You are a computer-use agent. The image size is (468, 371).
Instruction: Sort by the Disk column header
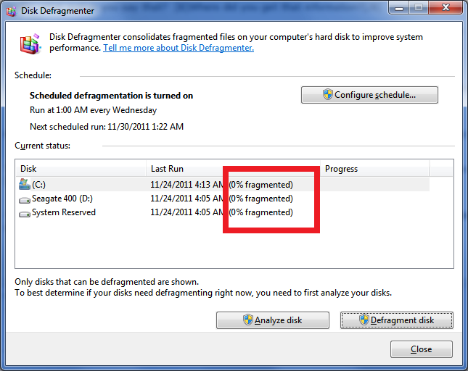click(81, 169)
